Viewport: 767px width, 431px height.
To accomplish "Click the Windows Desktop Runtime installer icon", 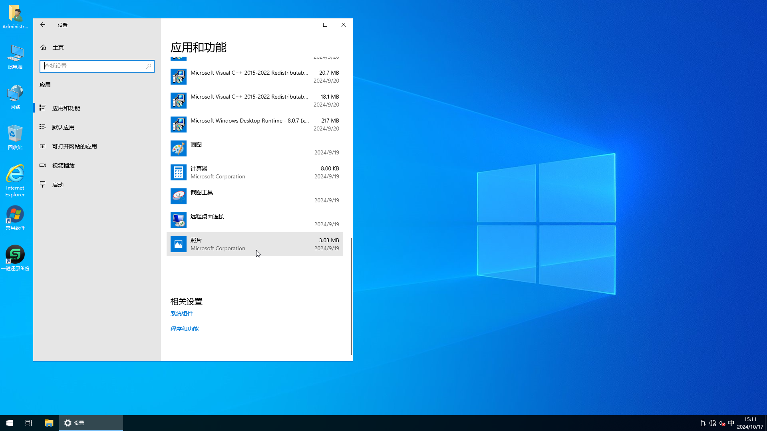I will point(179,125).
